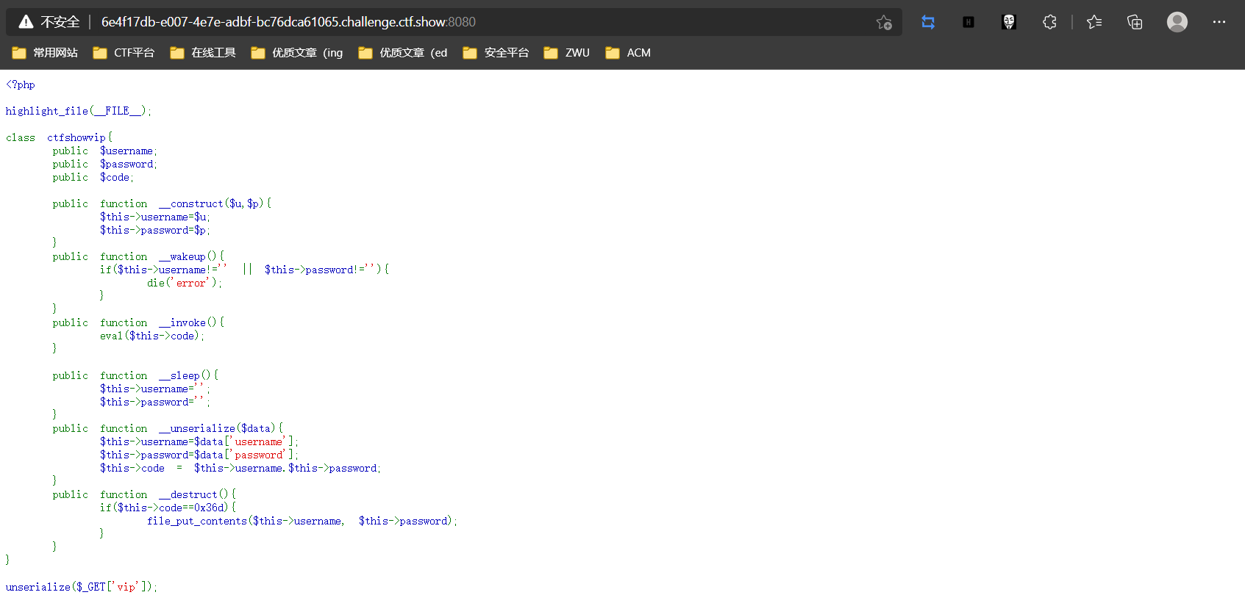Click the "die('error');" line
The height and width of the screenshot is (595, 1245).
click(x=185, y=283)
